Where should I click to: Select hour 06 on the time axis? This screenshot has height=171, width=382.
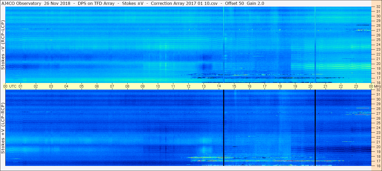(x=97, y=86)
